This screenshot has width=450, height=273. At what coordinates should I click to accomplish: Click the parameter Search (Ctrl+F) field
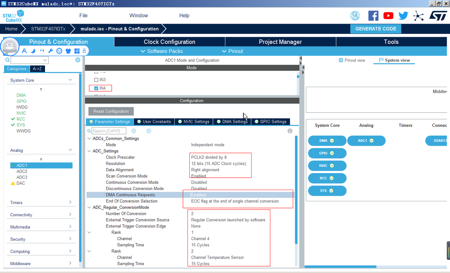point(109,131)
